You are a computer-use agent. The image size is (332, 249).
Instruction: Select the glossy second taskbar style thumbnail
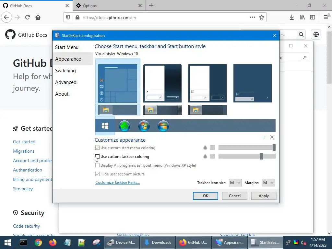click(x=162, y=110)
